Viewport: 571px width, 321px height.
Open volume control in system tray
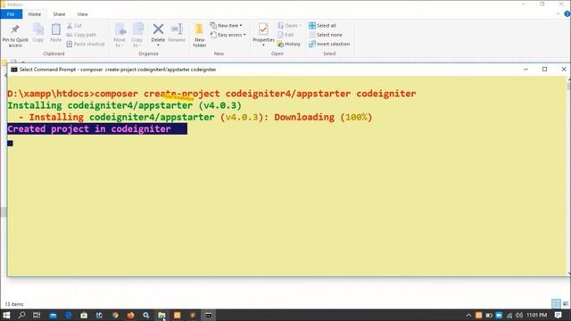[x=519, y=315]
